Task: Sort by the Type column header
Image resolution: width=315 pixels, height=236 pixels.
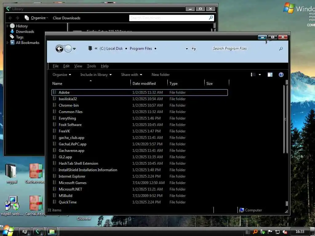Action: (x=186, y=84)
